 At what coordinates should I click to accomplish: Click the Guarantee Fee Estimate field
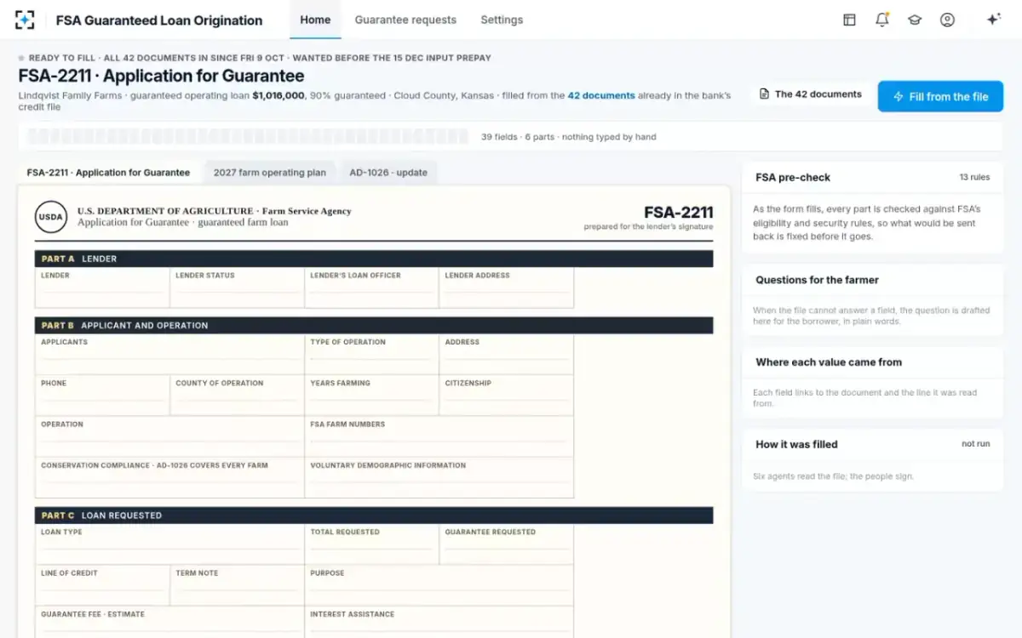(169, 622)
